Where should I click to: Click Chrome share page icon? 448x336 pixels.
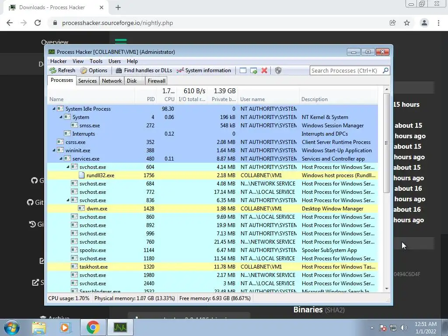pyautogui.click(x=393, y=23)
